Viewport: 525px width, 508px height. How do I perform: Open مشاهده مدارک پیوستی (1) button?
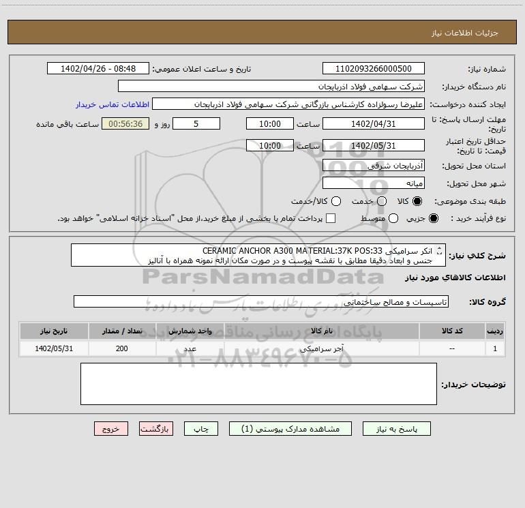(290, 429)
